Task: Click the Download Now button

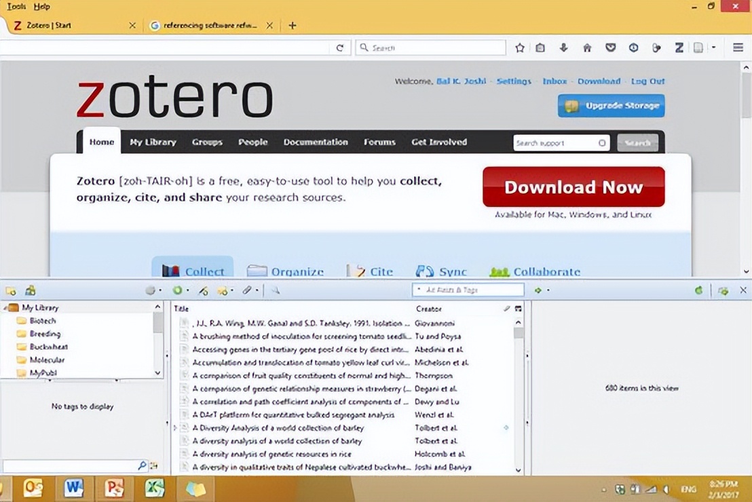Action: [x=574, y=187]
